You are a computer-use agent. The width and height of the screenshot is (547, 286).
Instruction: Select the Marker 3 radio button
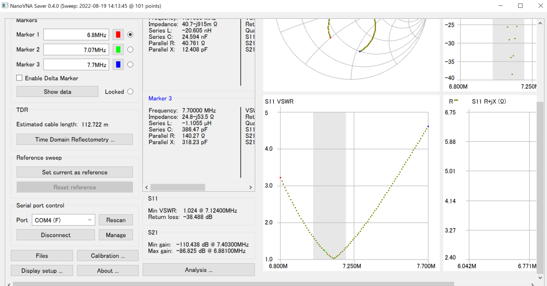[x=130, y=65]
